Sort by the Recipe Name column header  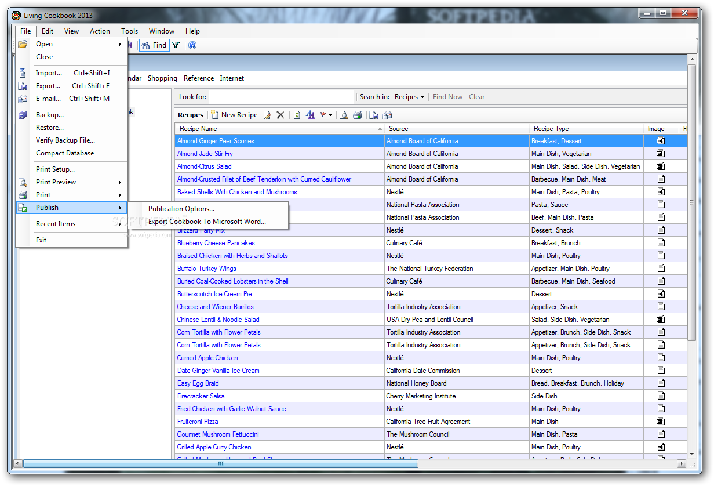(x=280, y=129)
